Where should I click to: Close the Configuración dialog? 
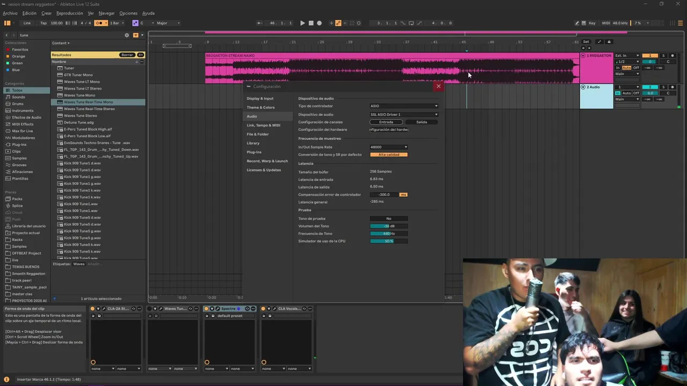[x=438, y=86]
